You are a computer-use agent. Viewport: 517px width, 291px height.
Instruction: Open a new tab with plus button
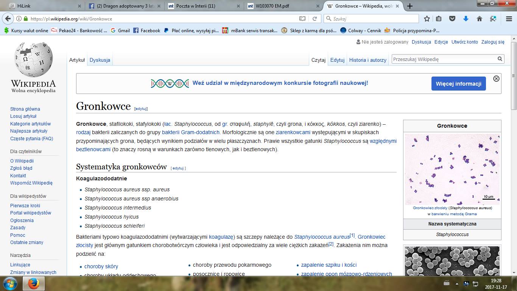pyautogui.click(x=410, y=6)
